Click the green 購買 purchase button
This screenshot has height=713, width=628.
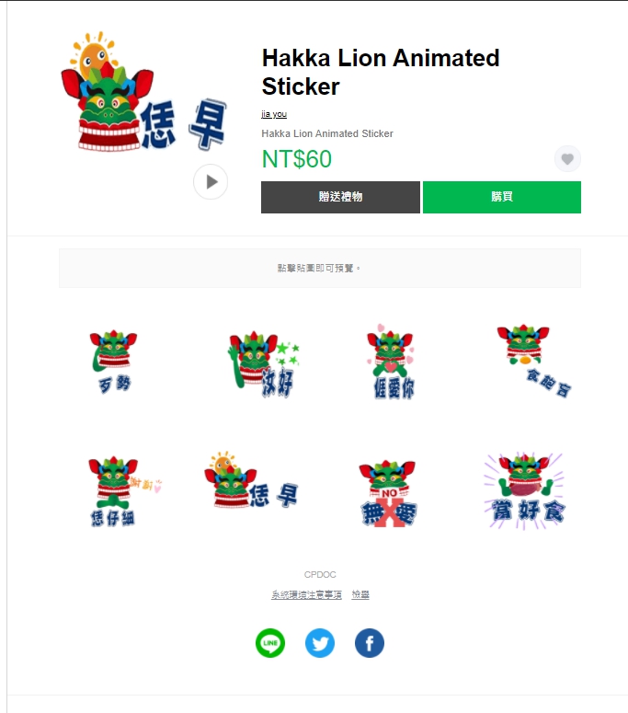click(x=502, y=197)
